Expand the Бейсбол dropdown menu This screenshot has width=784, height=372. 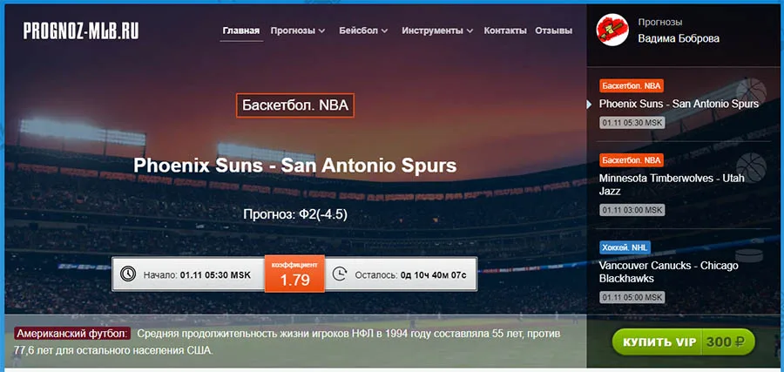363,30
